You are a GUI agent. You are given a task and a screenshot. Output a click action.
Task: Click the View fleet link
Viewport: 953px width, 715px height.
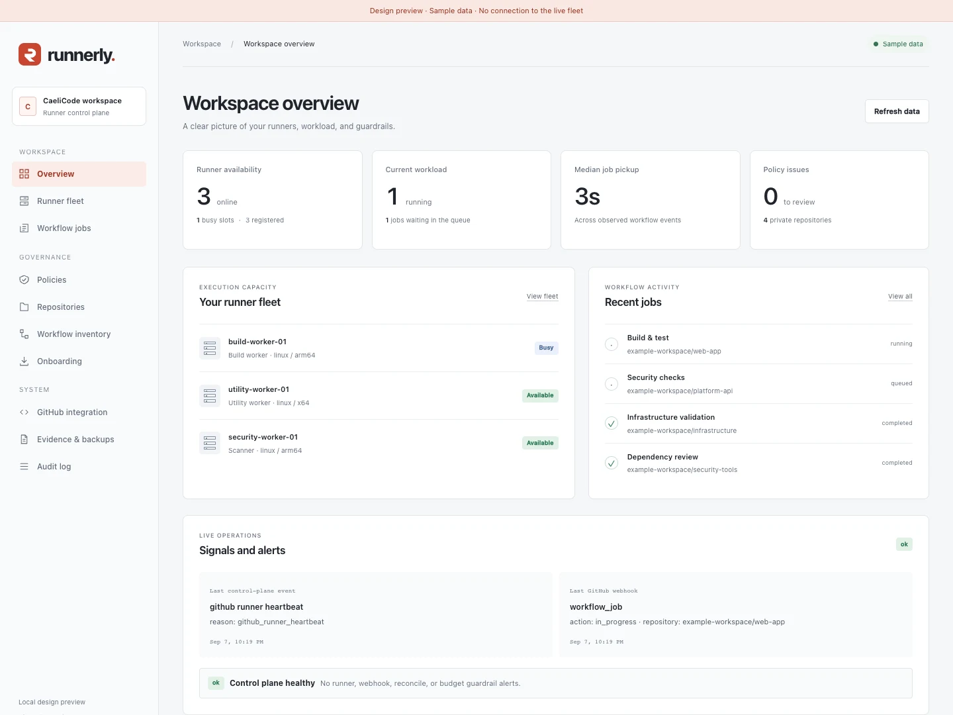(542, 297)
